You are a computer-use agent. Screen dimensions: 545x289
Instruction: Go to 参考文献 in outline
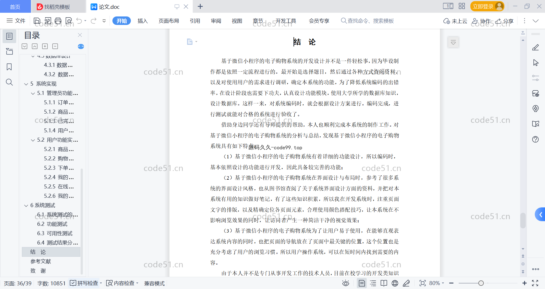point(40,261)
